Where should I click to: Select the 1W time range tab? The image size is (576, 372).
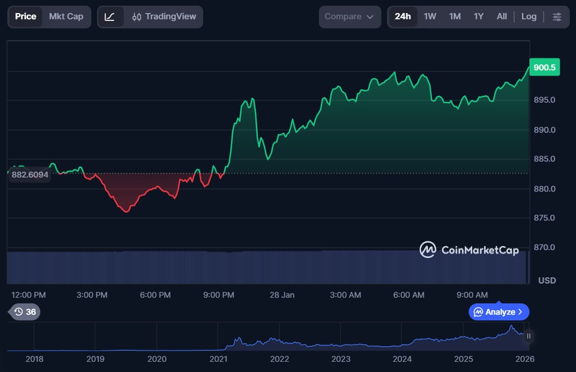point(430,17)
